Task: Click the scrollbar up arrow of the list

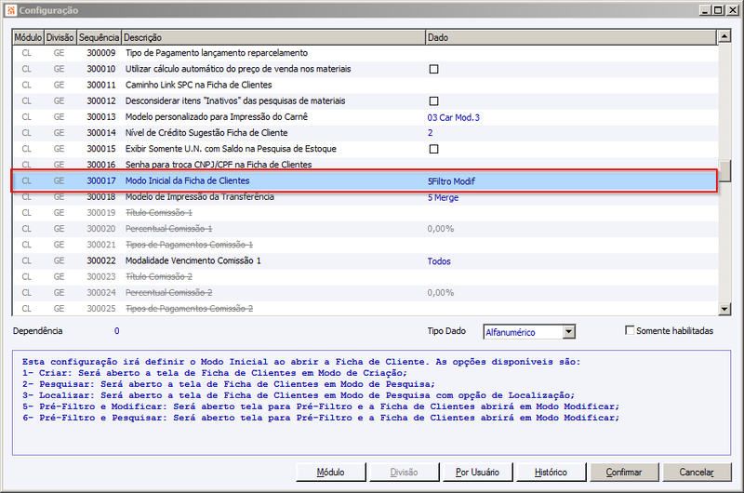Action: (x=724, y=36)
